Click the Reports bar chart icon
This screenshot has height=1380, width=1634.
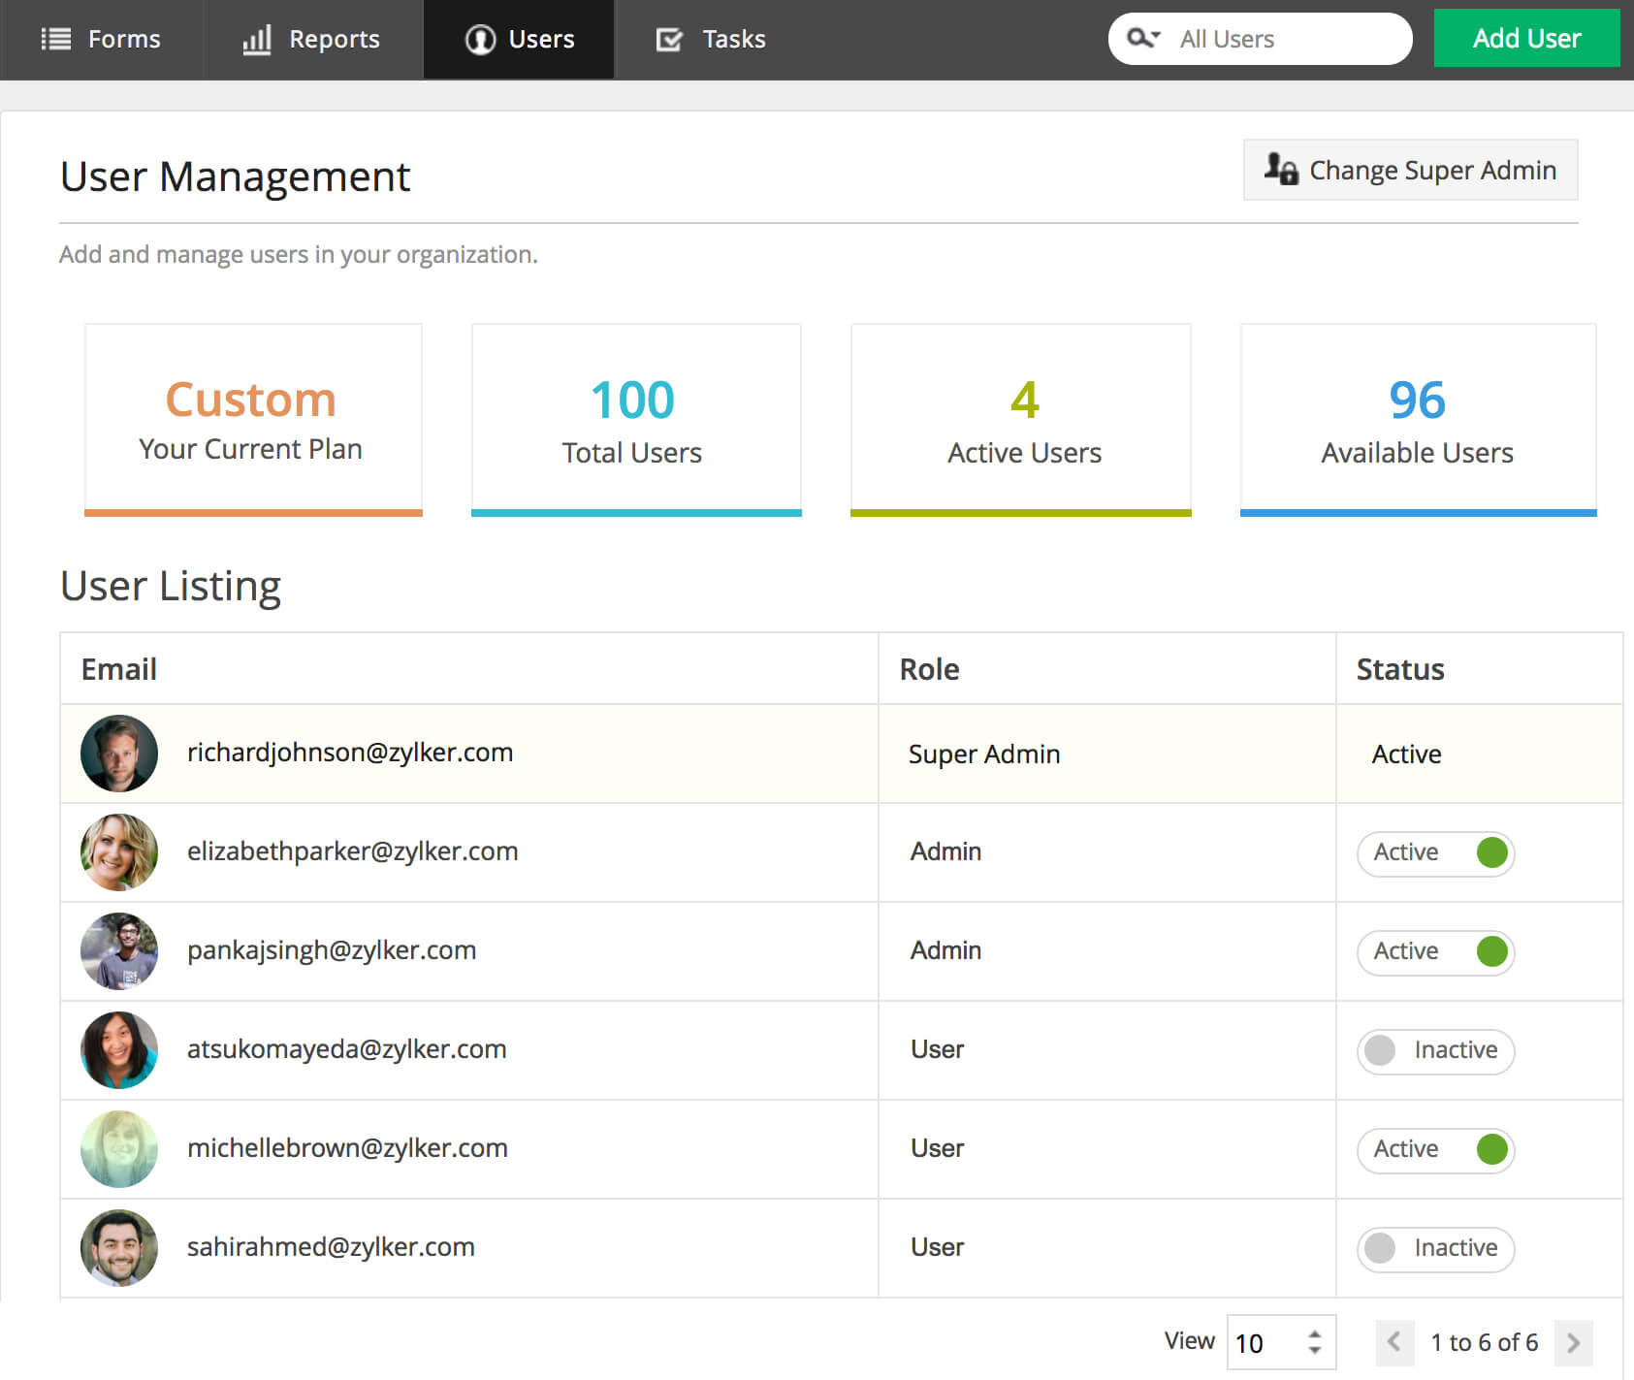(257, 39)
